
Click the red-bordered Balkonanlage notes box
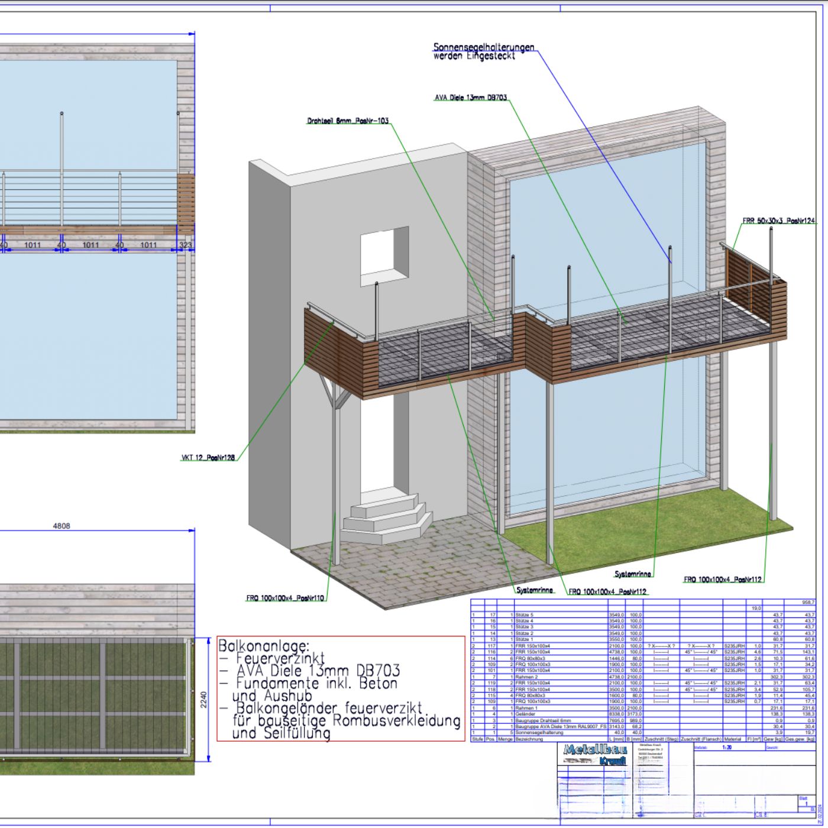pos(341,688)
